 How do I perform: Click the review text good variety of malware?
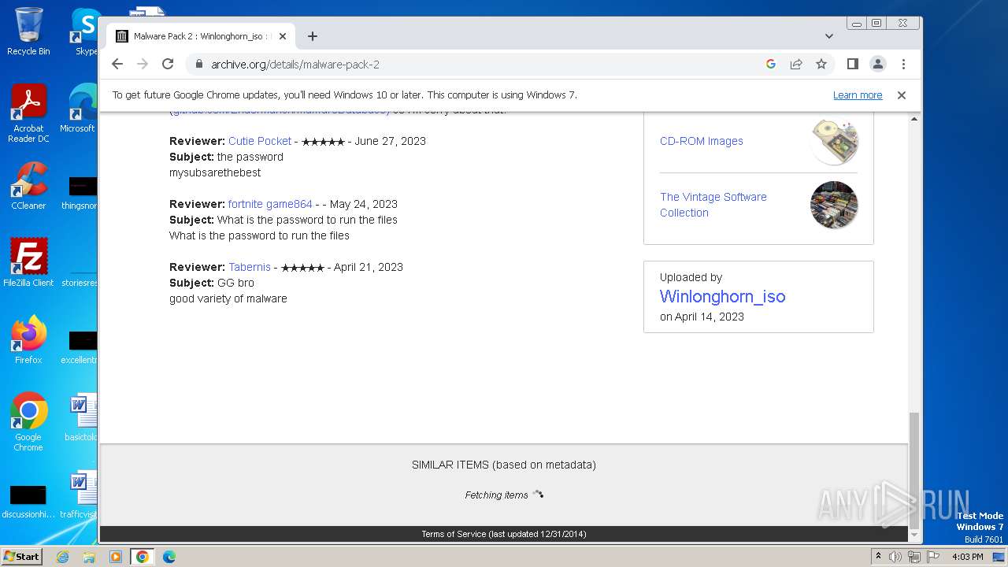click(x=228, y=298)
